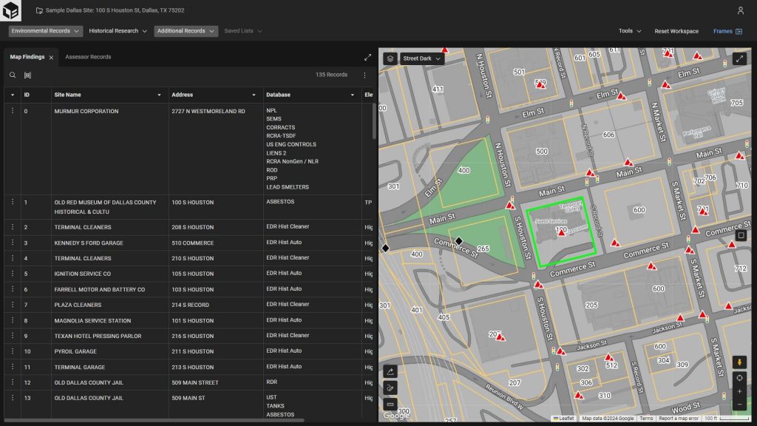Click the green highlighted target parcel
Viewport: 757px width, 426px height.
561,231
